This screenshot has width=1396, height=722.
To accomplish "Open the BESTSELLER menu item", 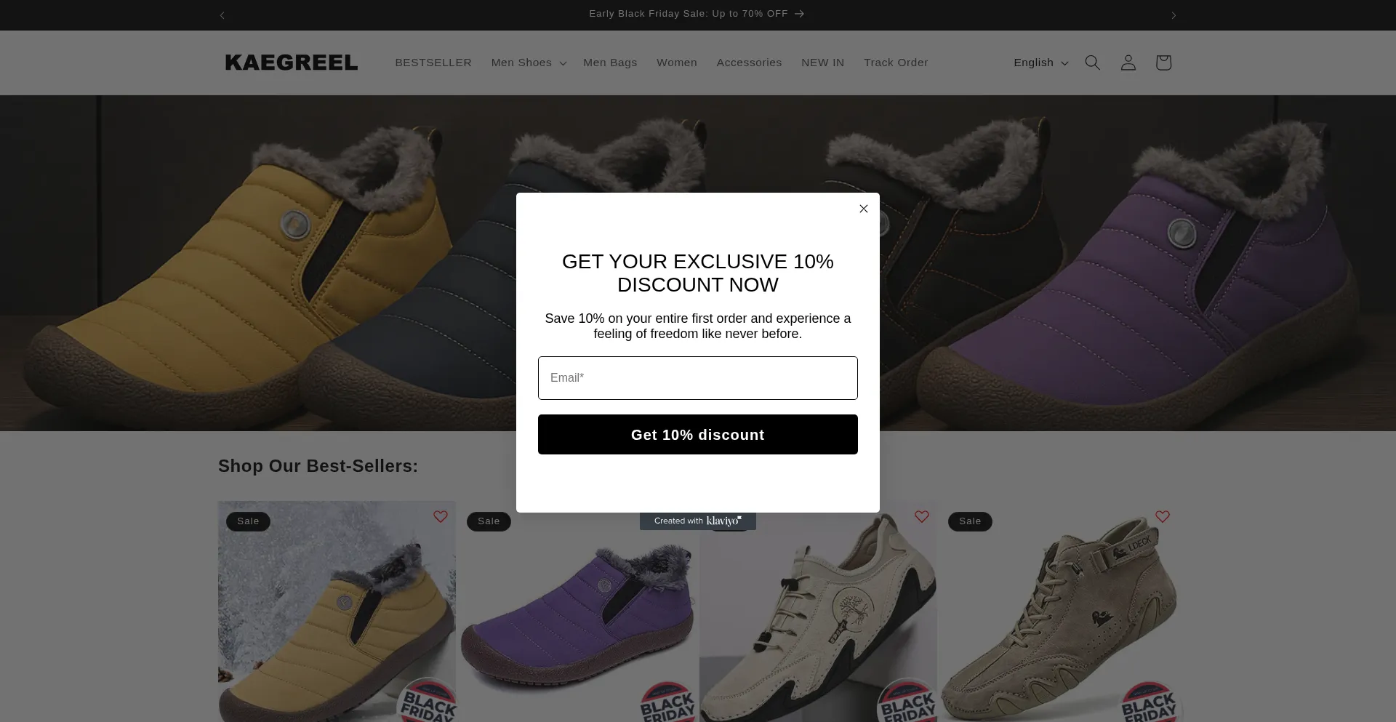I will click(x=433, y=63).
